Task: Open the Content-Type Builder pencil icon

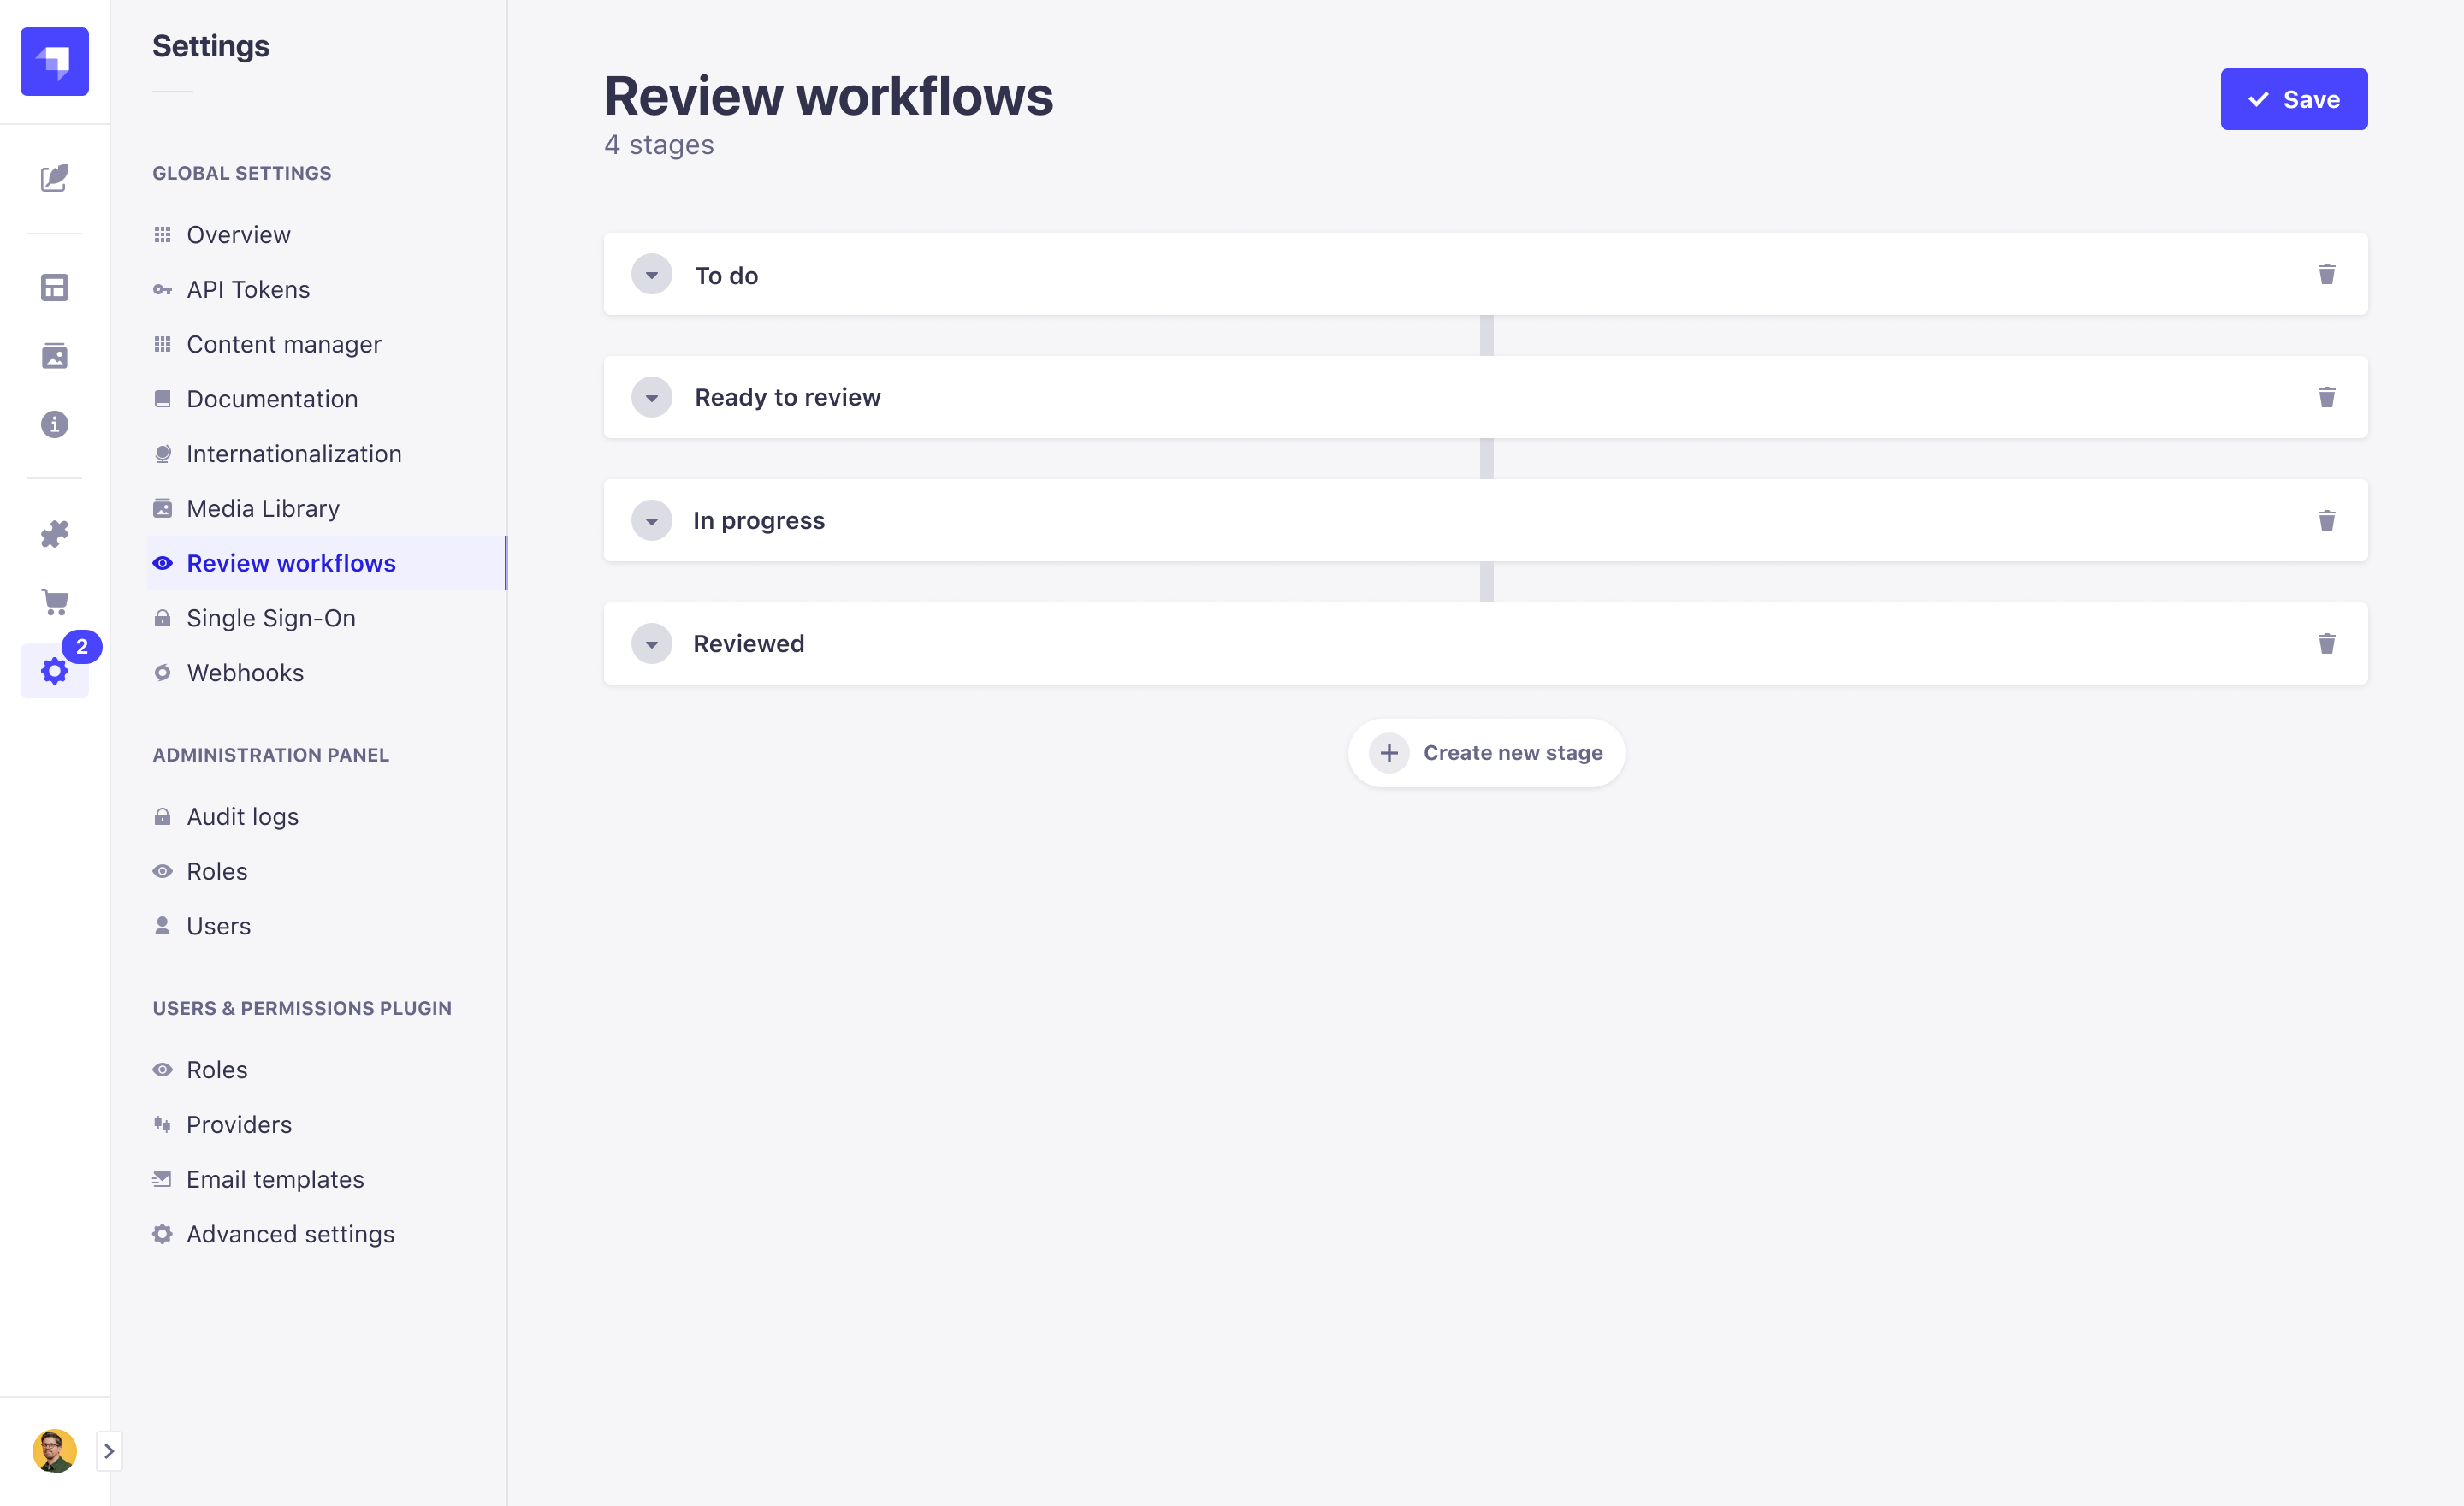Action: (55, 180)
